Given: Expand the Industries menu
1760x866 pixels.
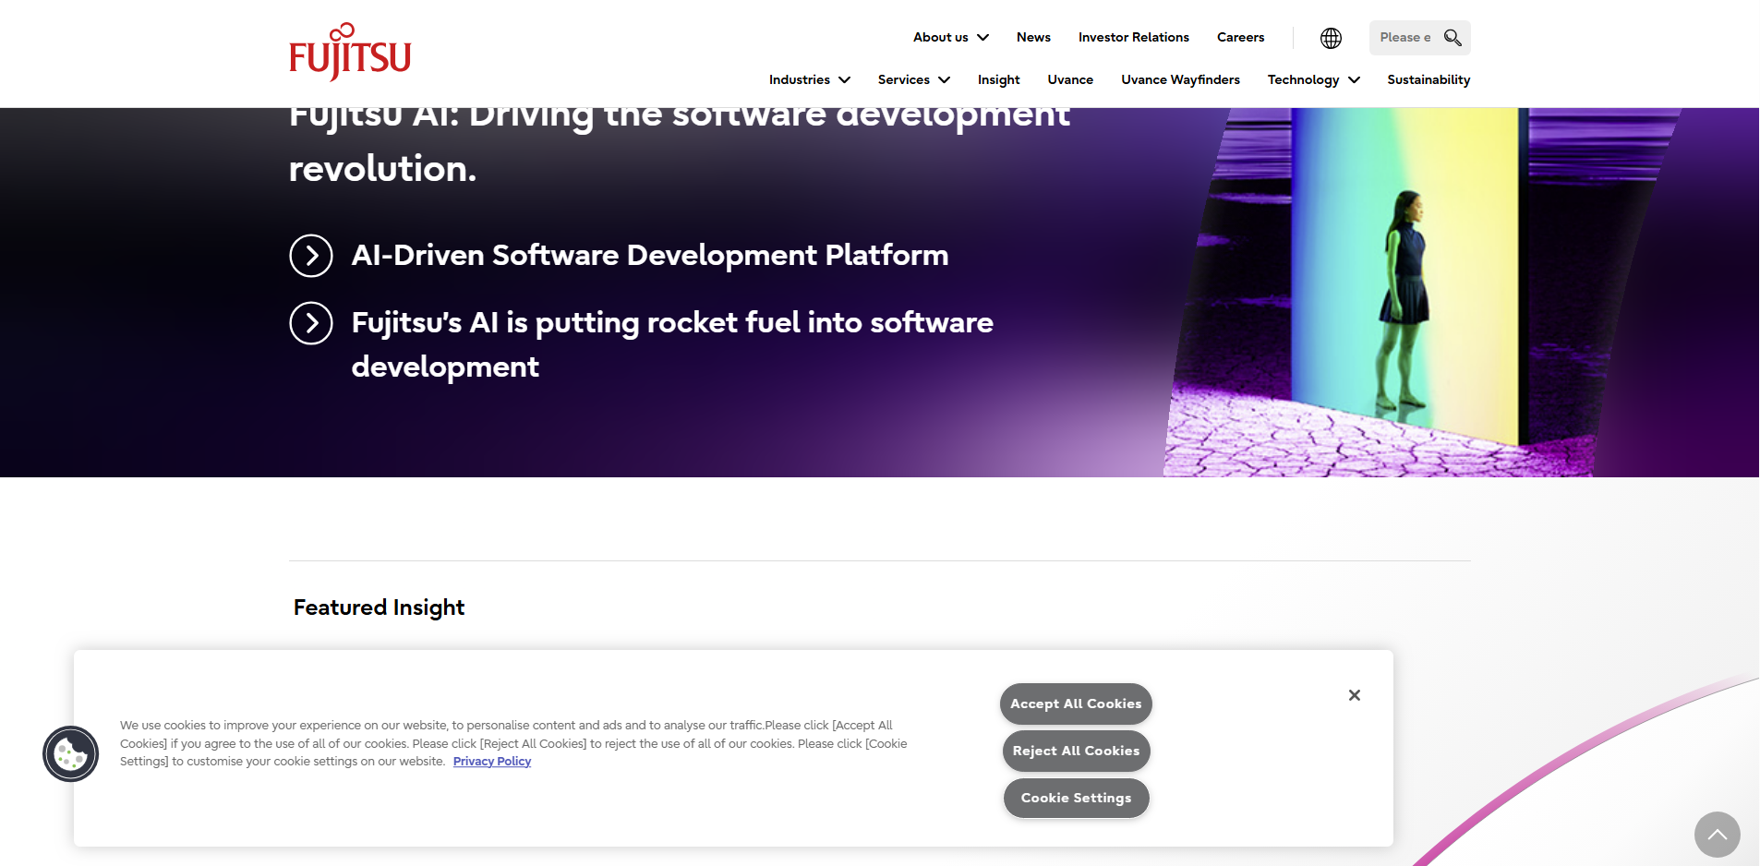Looking at the screenshot, I should tap(809, 80).
